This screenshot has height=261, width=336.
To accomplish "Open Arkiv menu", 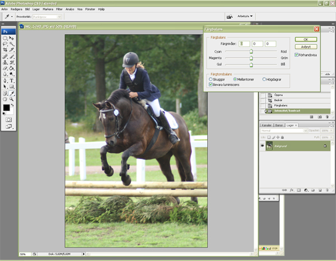I will coord(4,9).
